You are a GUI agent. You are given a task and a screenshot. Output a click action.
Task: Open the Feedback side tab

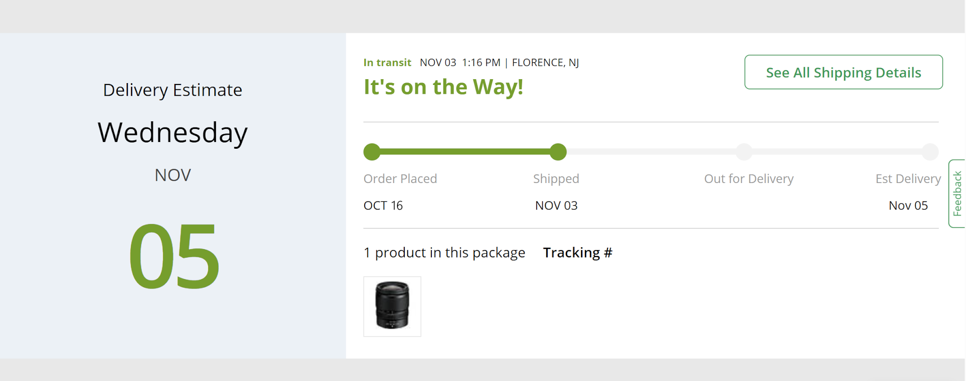(957, 194)
